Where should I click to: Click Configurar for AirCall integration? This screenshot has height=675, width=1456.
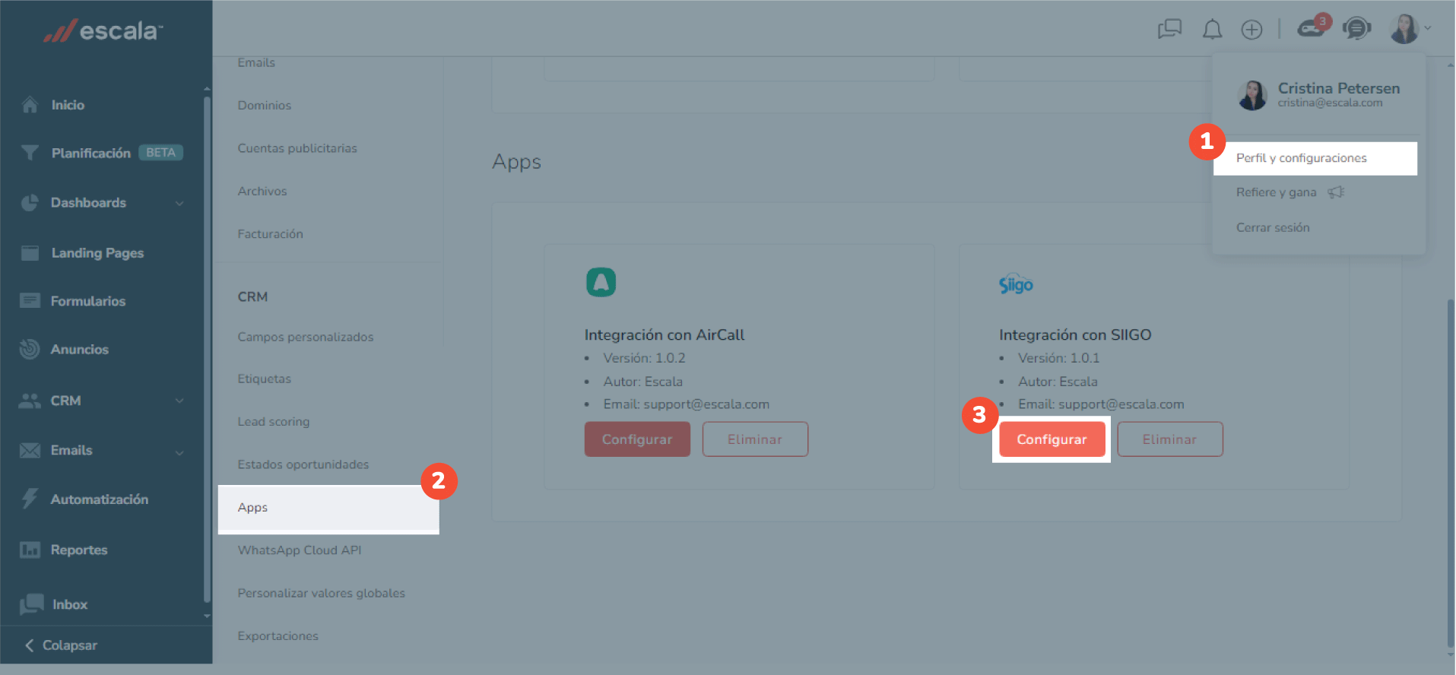click(637, 439)
